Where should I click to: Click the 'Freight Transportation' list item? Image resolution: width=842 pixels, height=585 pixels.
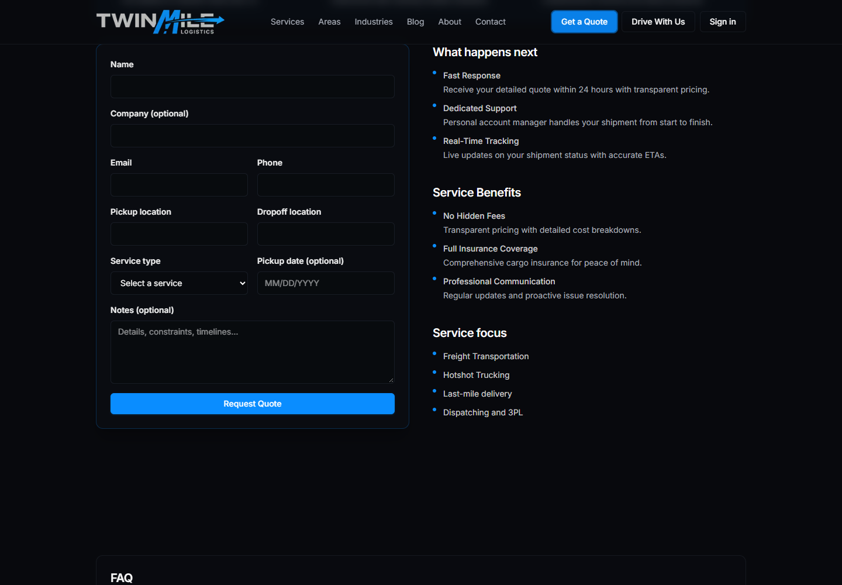[x=486, y=356]
